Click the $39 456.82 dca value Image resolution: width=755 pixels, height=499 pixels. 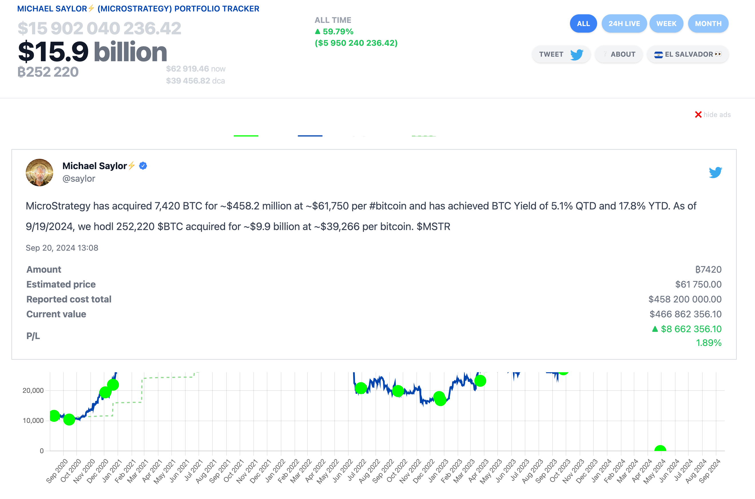point(195,81)
